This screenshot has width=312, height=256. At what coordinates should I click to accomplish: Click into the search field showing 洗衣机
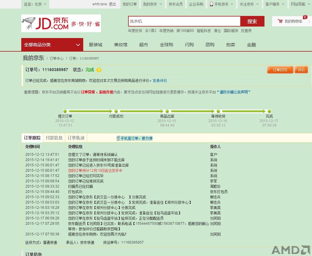(184, 21)
